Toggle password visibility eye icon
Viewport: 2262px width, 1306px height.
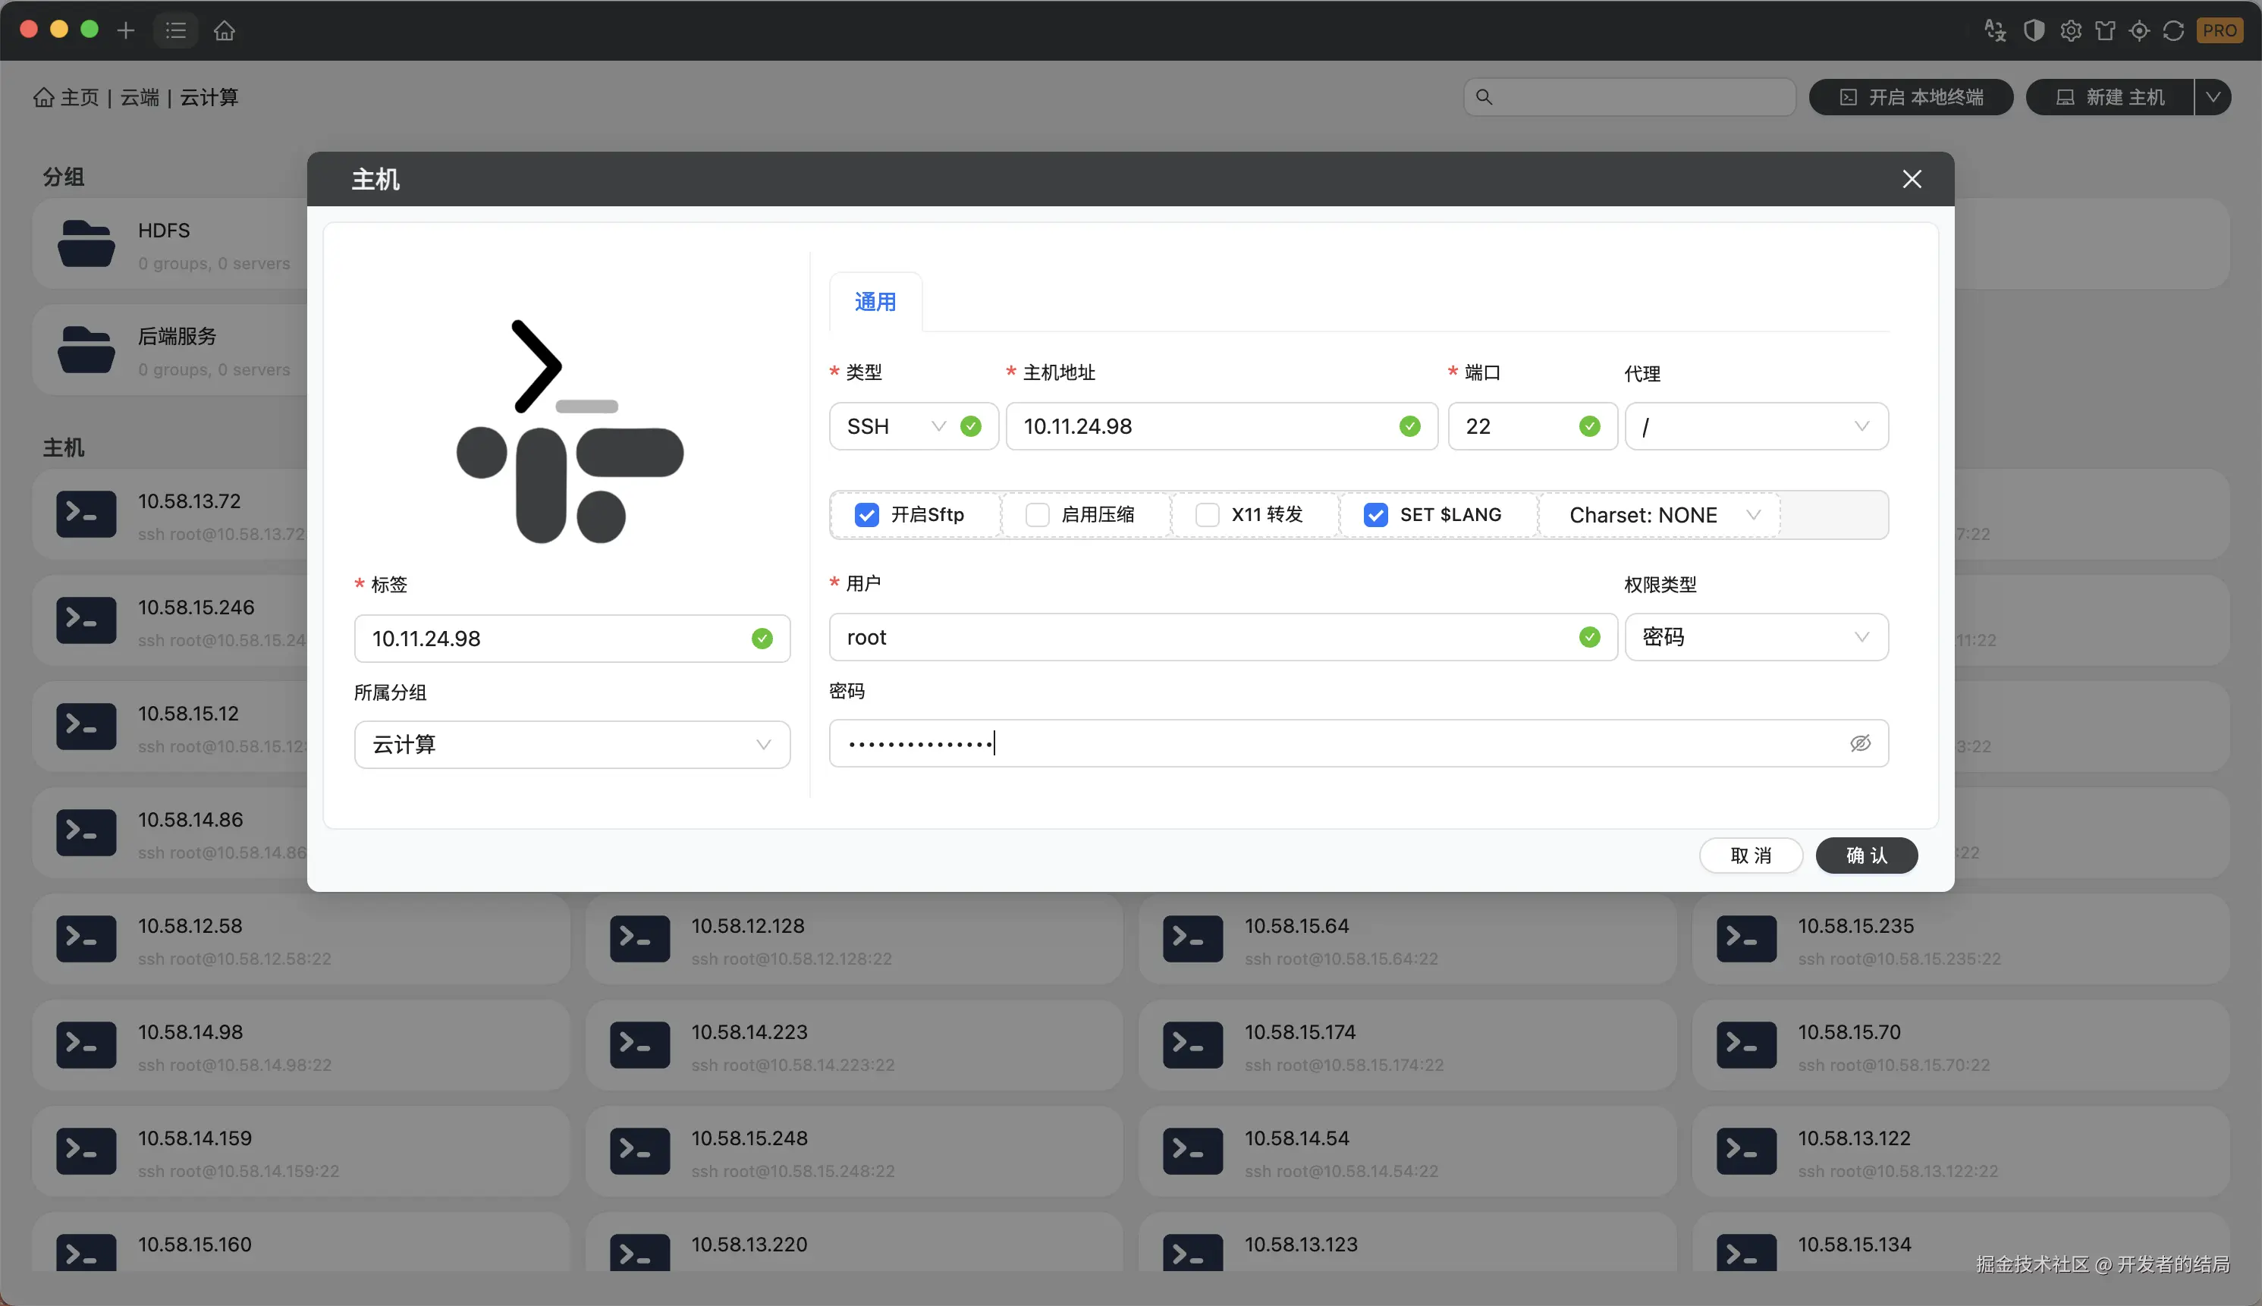click(x=1860, y=742)
